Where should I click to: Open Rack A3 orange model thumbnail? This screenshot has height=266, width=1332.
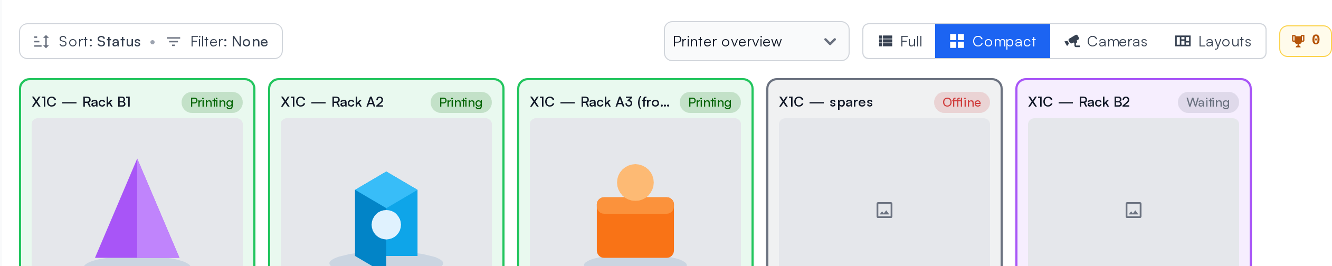[x=635, y=192]
